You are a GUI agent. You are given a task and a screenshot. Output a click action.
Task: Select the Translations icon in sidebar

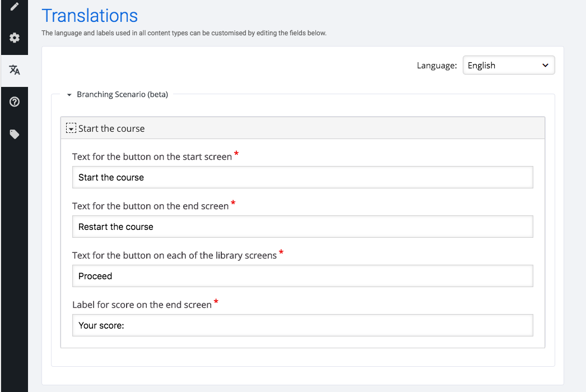coord(14,70)
